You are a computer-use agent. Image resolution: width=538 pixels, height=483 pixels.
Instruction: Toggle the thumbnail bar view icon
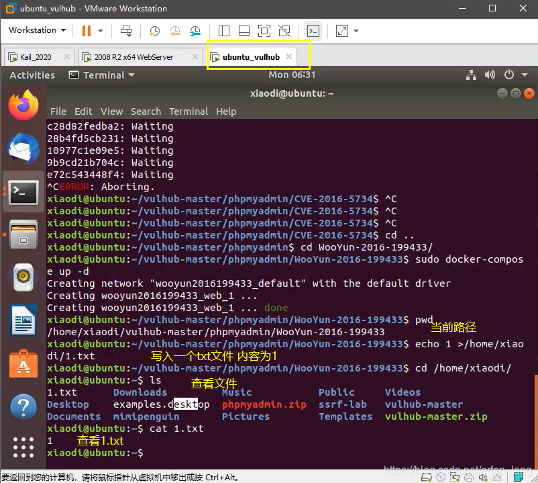pyautogui.click(x=244, y=31)
